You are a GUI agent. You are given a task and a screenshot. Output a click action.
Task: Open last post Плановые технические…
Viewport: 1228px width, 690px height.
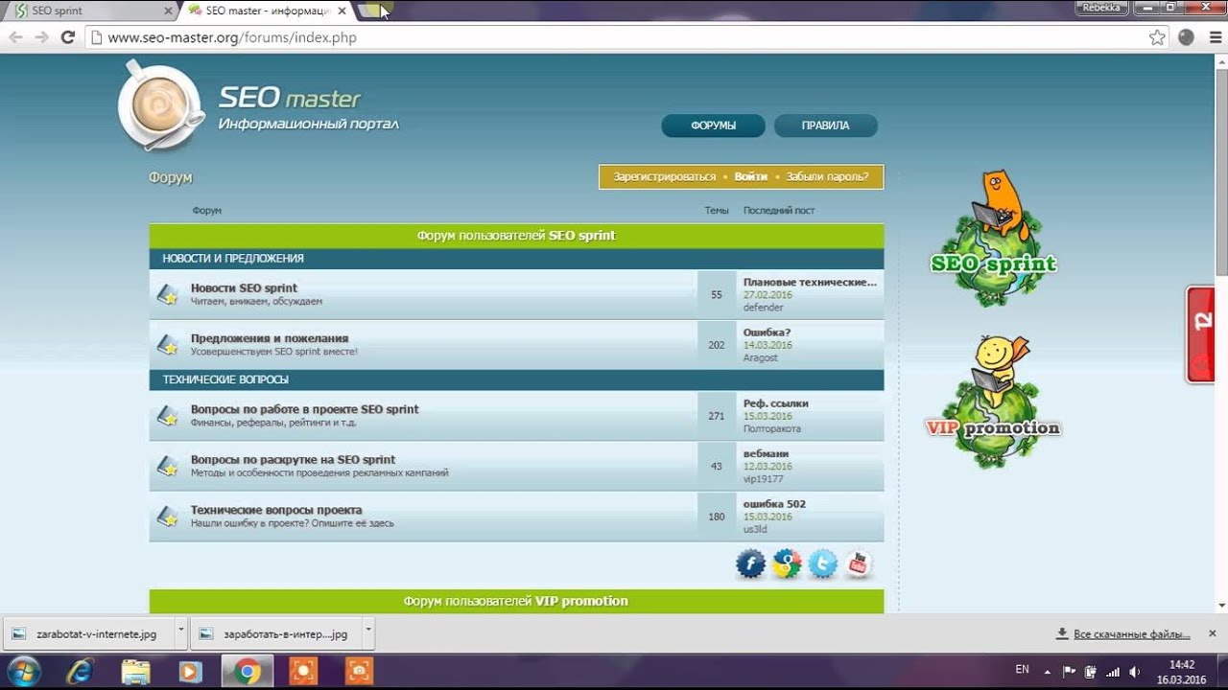point(810,282)
